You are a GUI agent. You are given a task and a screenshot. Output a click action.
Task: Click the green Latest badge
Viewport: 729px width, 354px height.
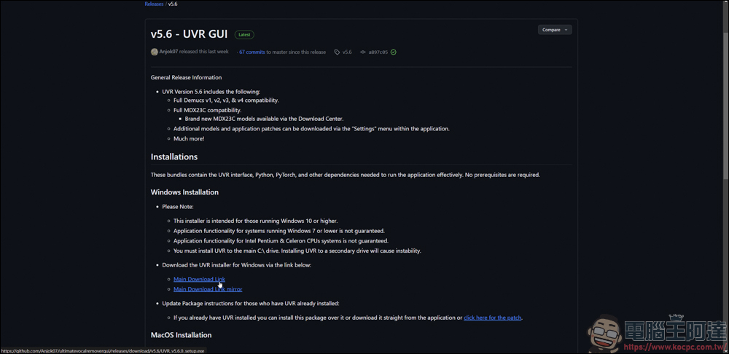tap(244, 34)
